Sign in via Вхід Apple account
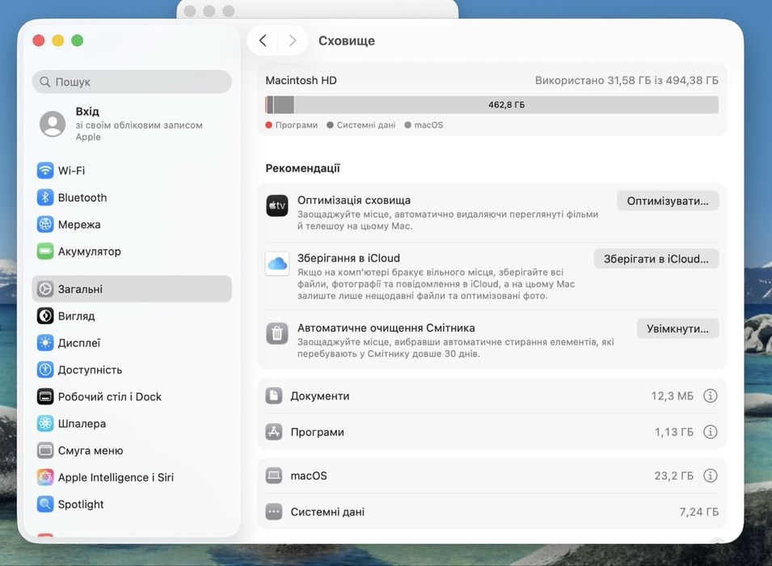Image resolution: width=772 pixels, height=566 pixels. click(132, 124)
